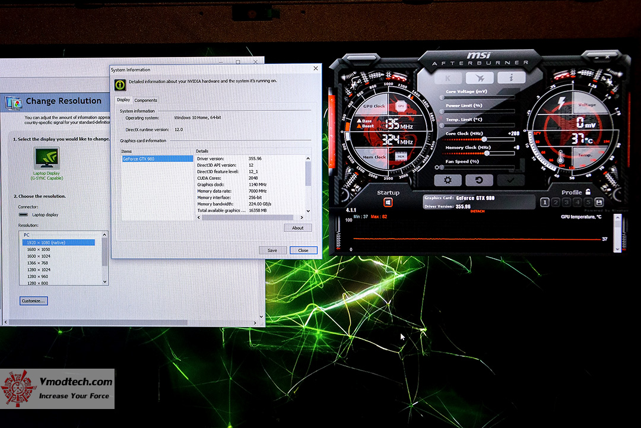641x428 pixels.
Task: Click the Customize... button
Action: pos(33,301)
